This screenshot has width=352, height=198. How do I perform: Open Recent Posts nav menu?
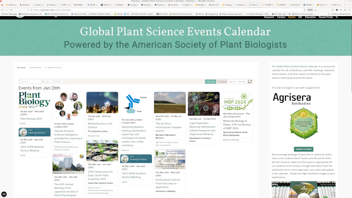pyautogui.click(x=326, y=17)
